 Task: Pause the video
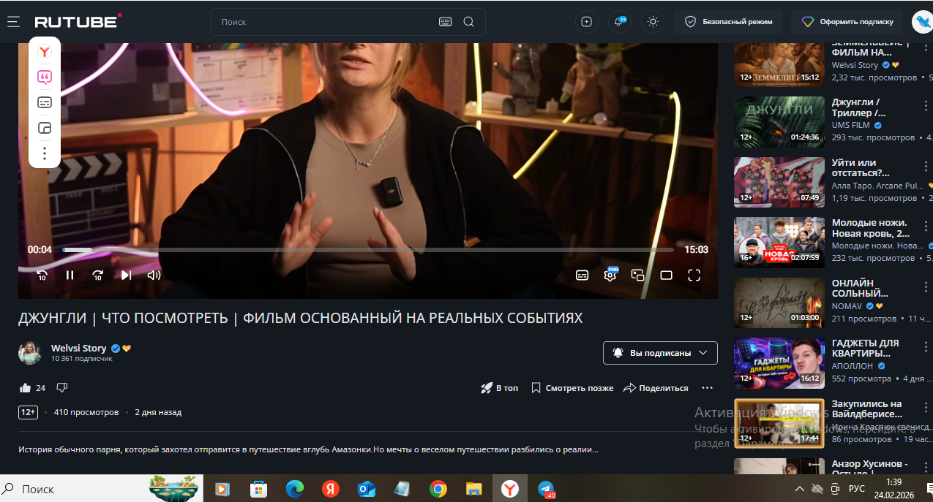70,275
